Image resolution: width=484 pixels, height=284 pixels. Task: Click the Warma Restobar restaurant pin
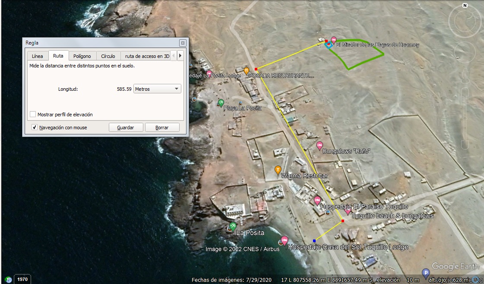tap(278, 169)
